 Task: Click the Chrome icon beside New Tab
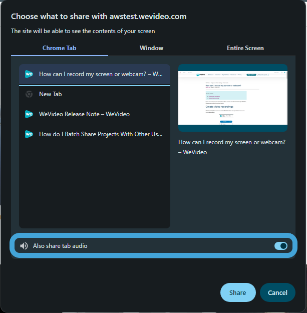(x=29, y=94)
